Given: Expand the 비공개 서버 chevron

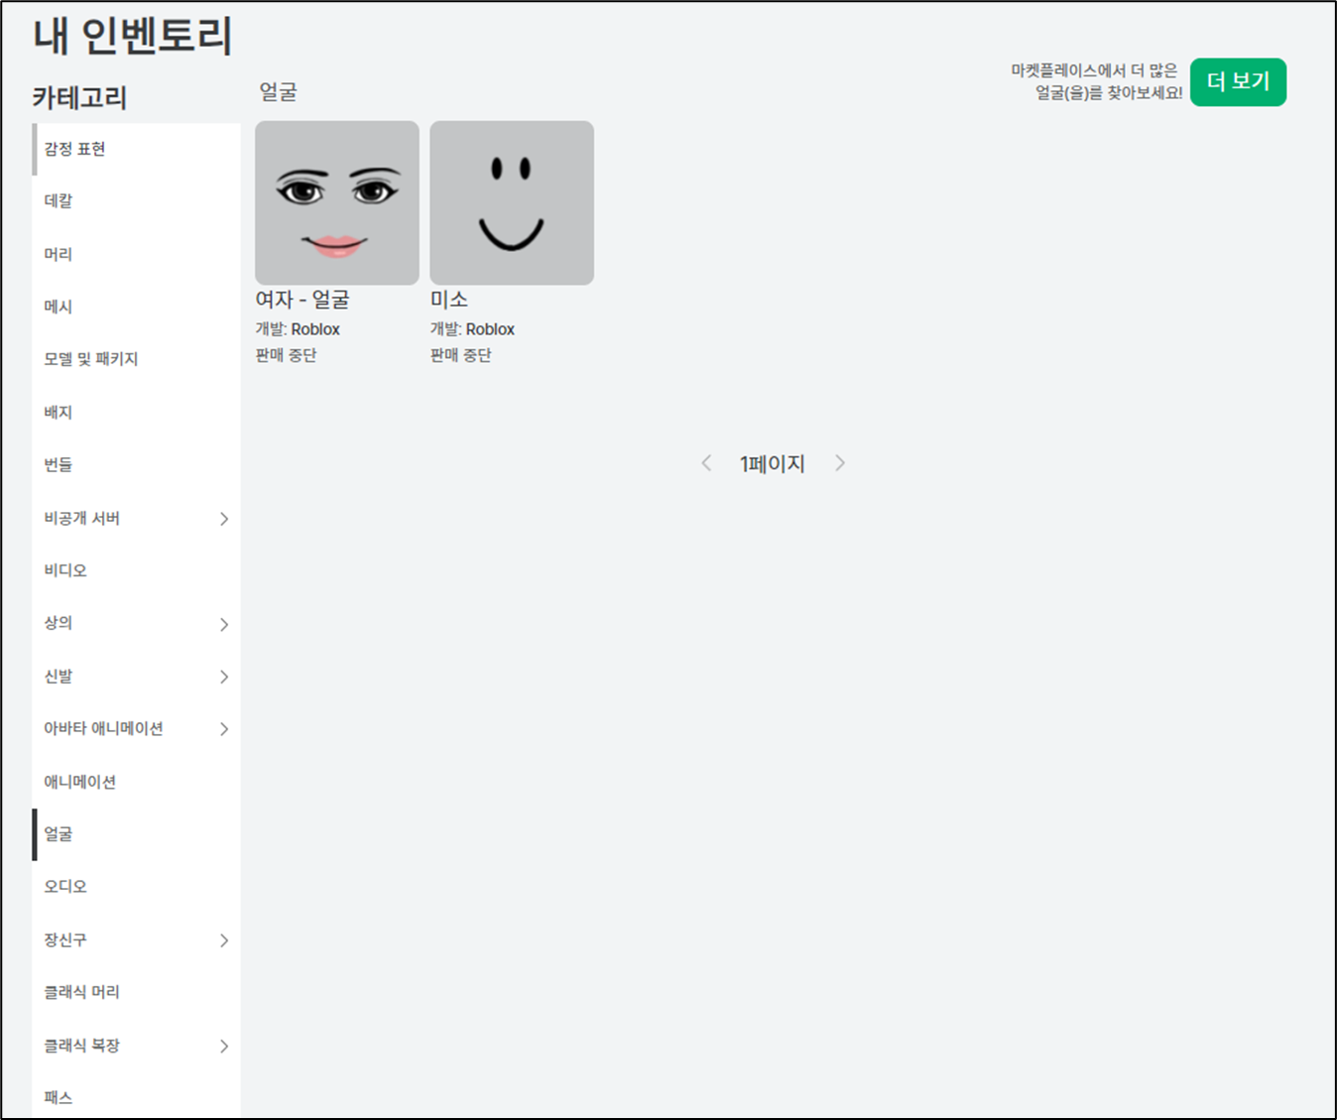Looking at the screenshot, I should pos(224,519).
